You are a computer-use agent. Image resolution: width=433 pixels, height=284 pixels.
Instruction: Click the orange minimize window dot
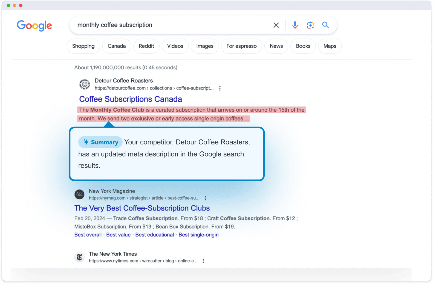[x=15, y=5]
